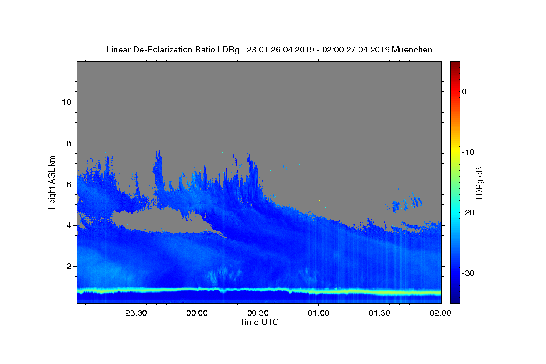546x364 pixels.
Task: Click the 23:30 time tick label
Action: [136, 313]
